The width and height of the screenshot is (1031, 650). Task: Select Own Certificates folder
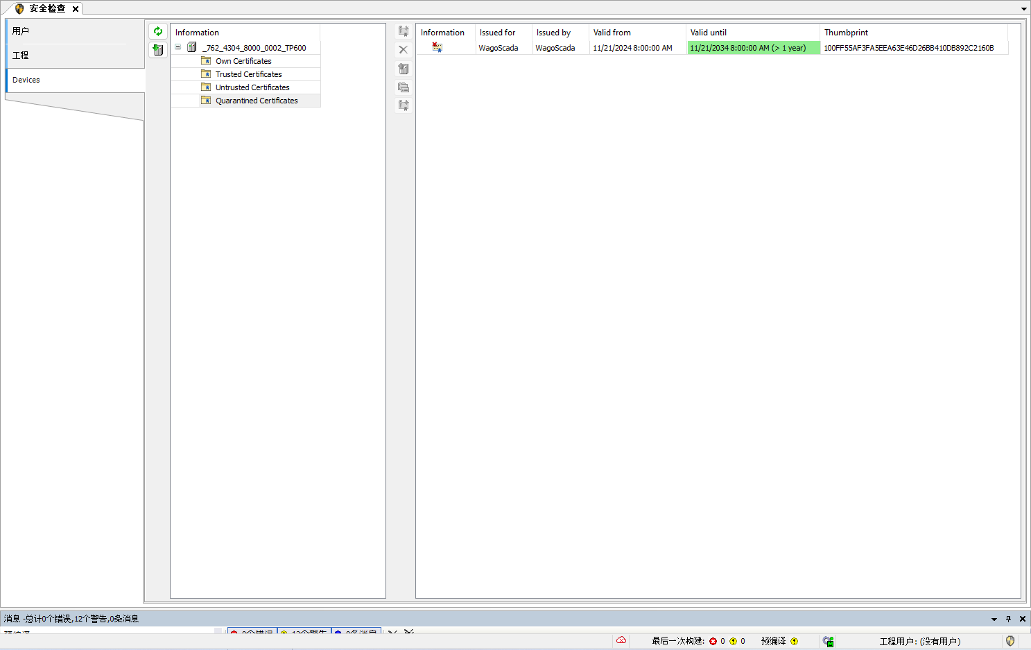[243, 61]
